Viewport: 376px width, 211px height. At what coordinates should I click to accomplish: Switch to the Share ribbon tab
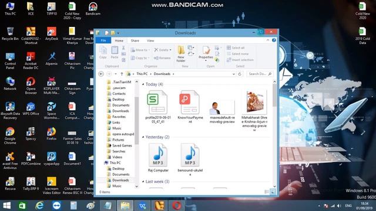(135, 40)
